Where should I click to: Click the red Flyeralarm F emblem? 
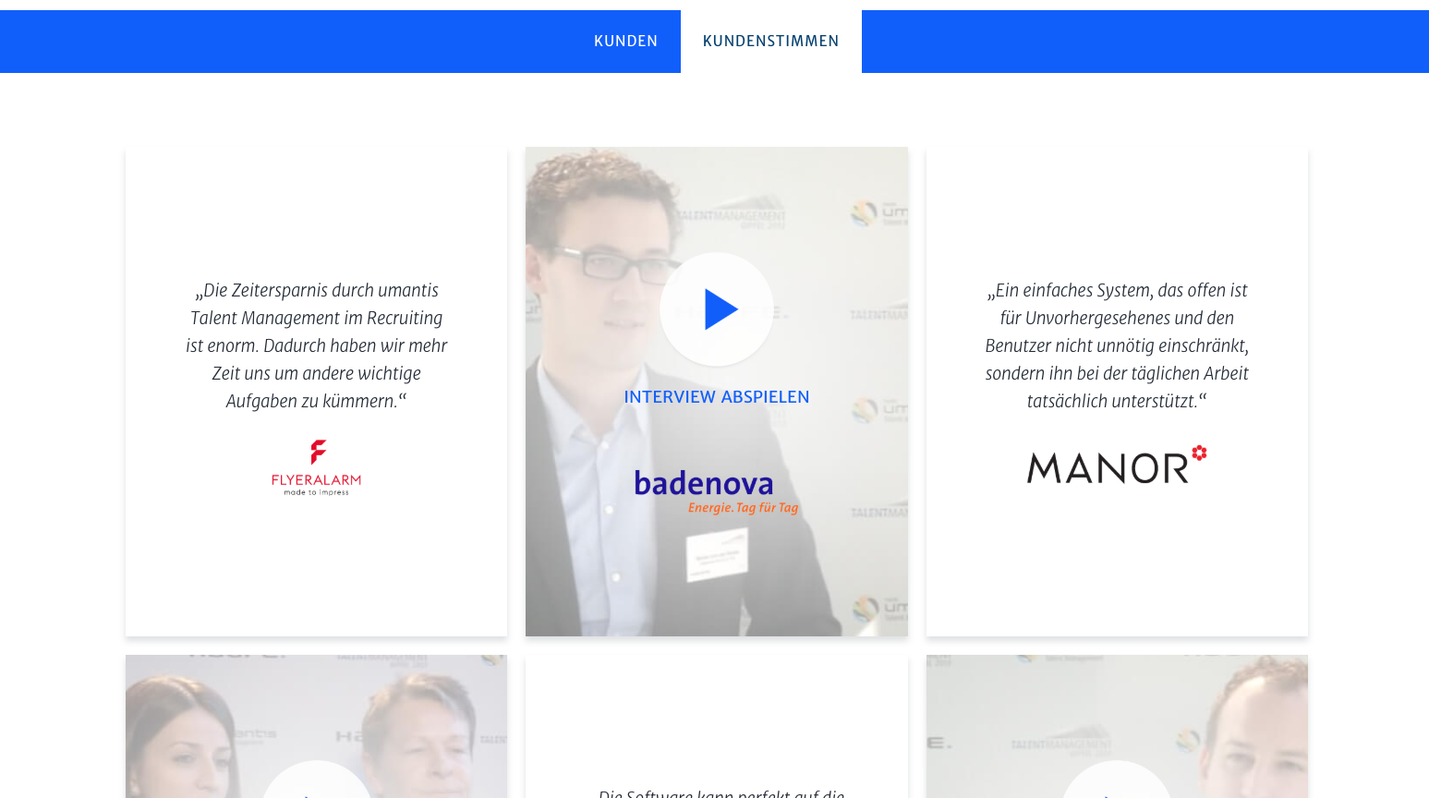(x=318, y=452)
